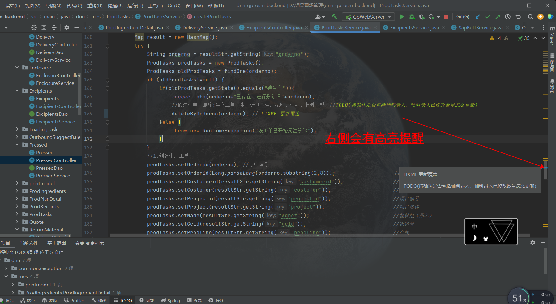The height and width of the screenshot is (304, 556).
Task: Expand the ProdRecords folder
Action: point(17,206)
